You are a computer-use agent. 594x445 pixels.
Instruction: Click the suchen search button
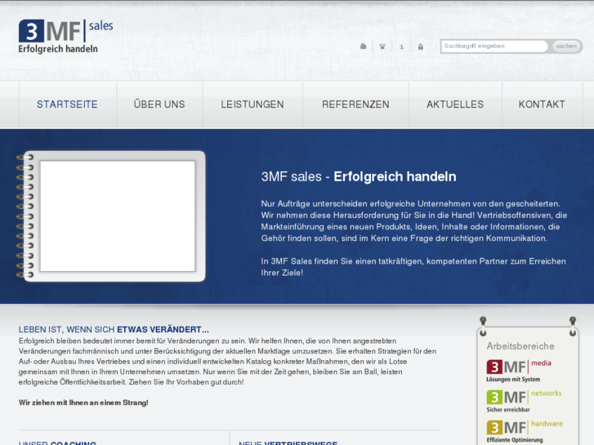click(x=566, y=47)
